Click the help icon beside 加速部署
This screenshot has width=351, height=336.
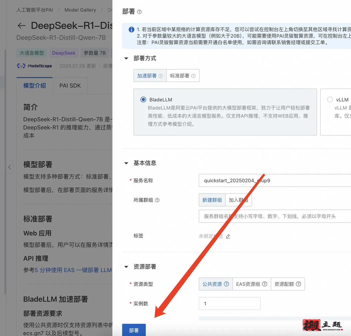pos(161,76)
